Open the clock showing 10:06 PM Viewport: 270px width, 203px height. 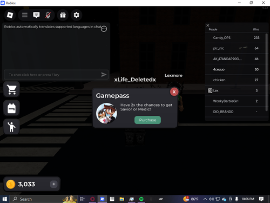point(248,199)
